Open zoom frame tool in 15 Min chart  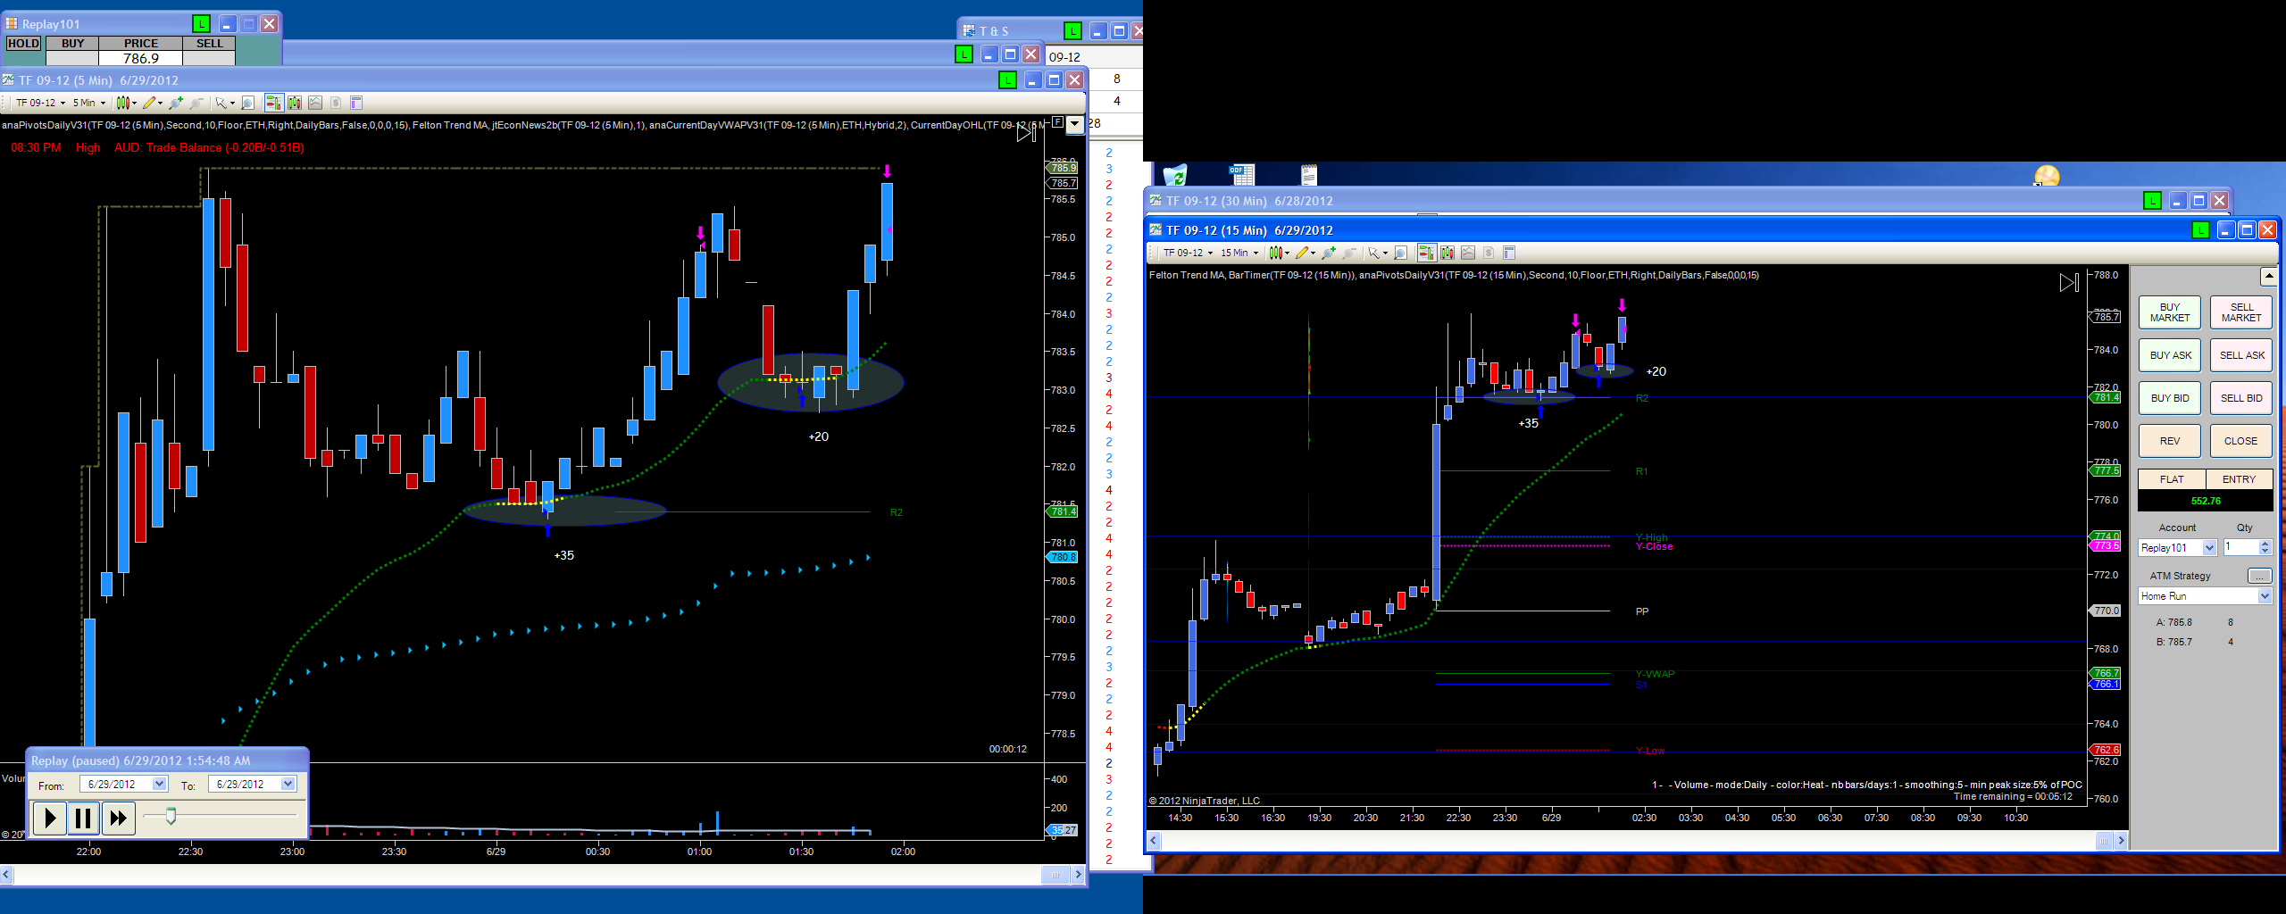[1401, 253]
